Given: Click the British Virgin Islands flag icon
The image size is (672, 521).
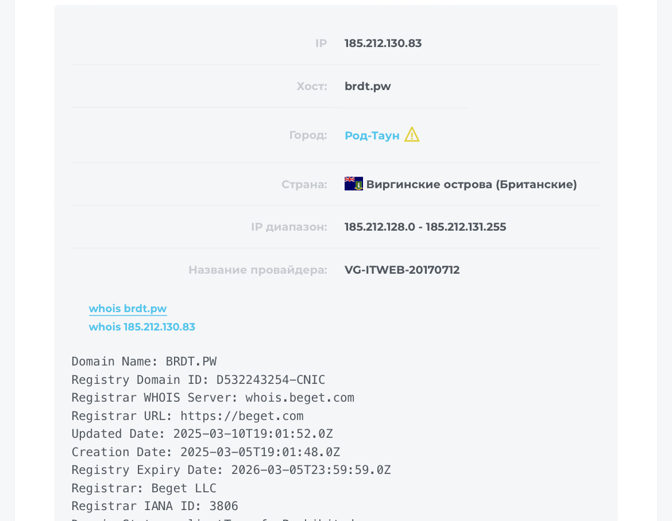Looking at the screenshot, I should 354,184.
